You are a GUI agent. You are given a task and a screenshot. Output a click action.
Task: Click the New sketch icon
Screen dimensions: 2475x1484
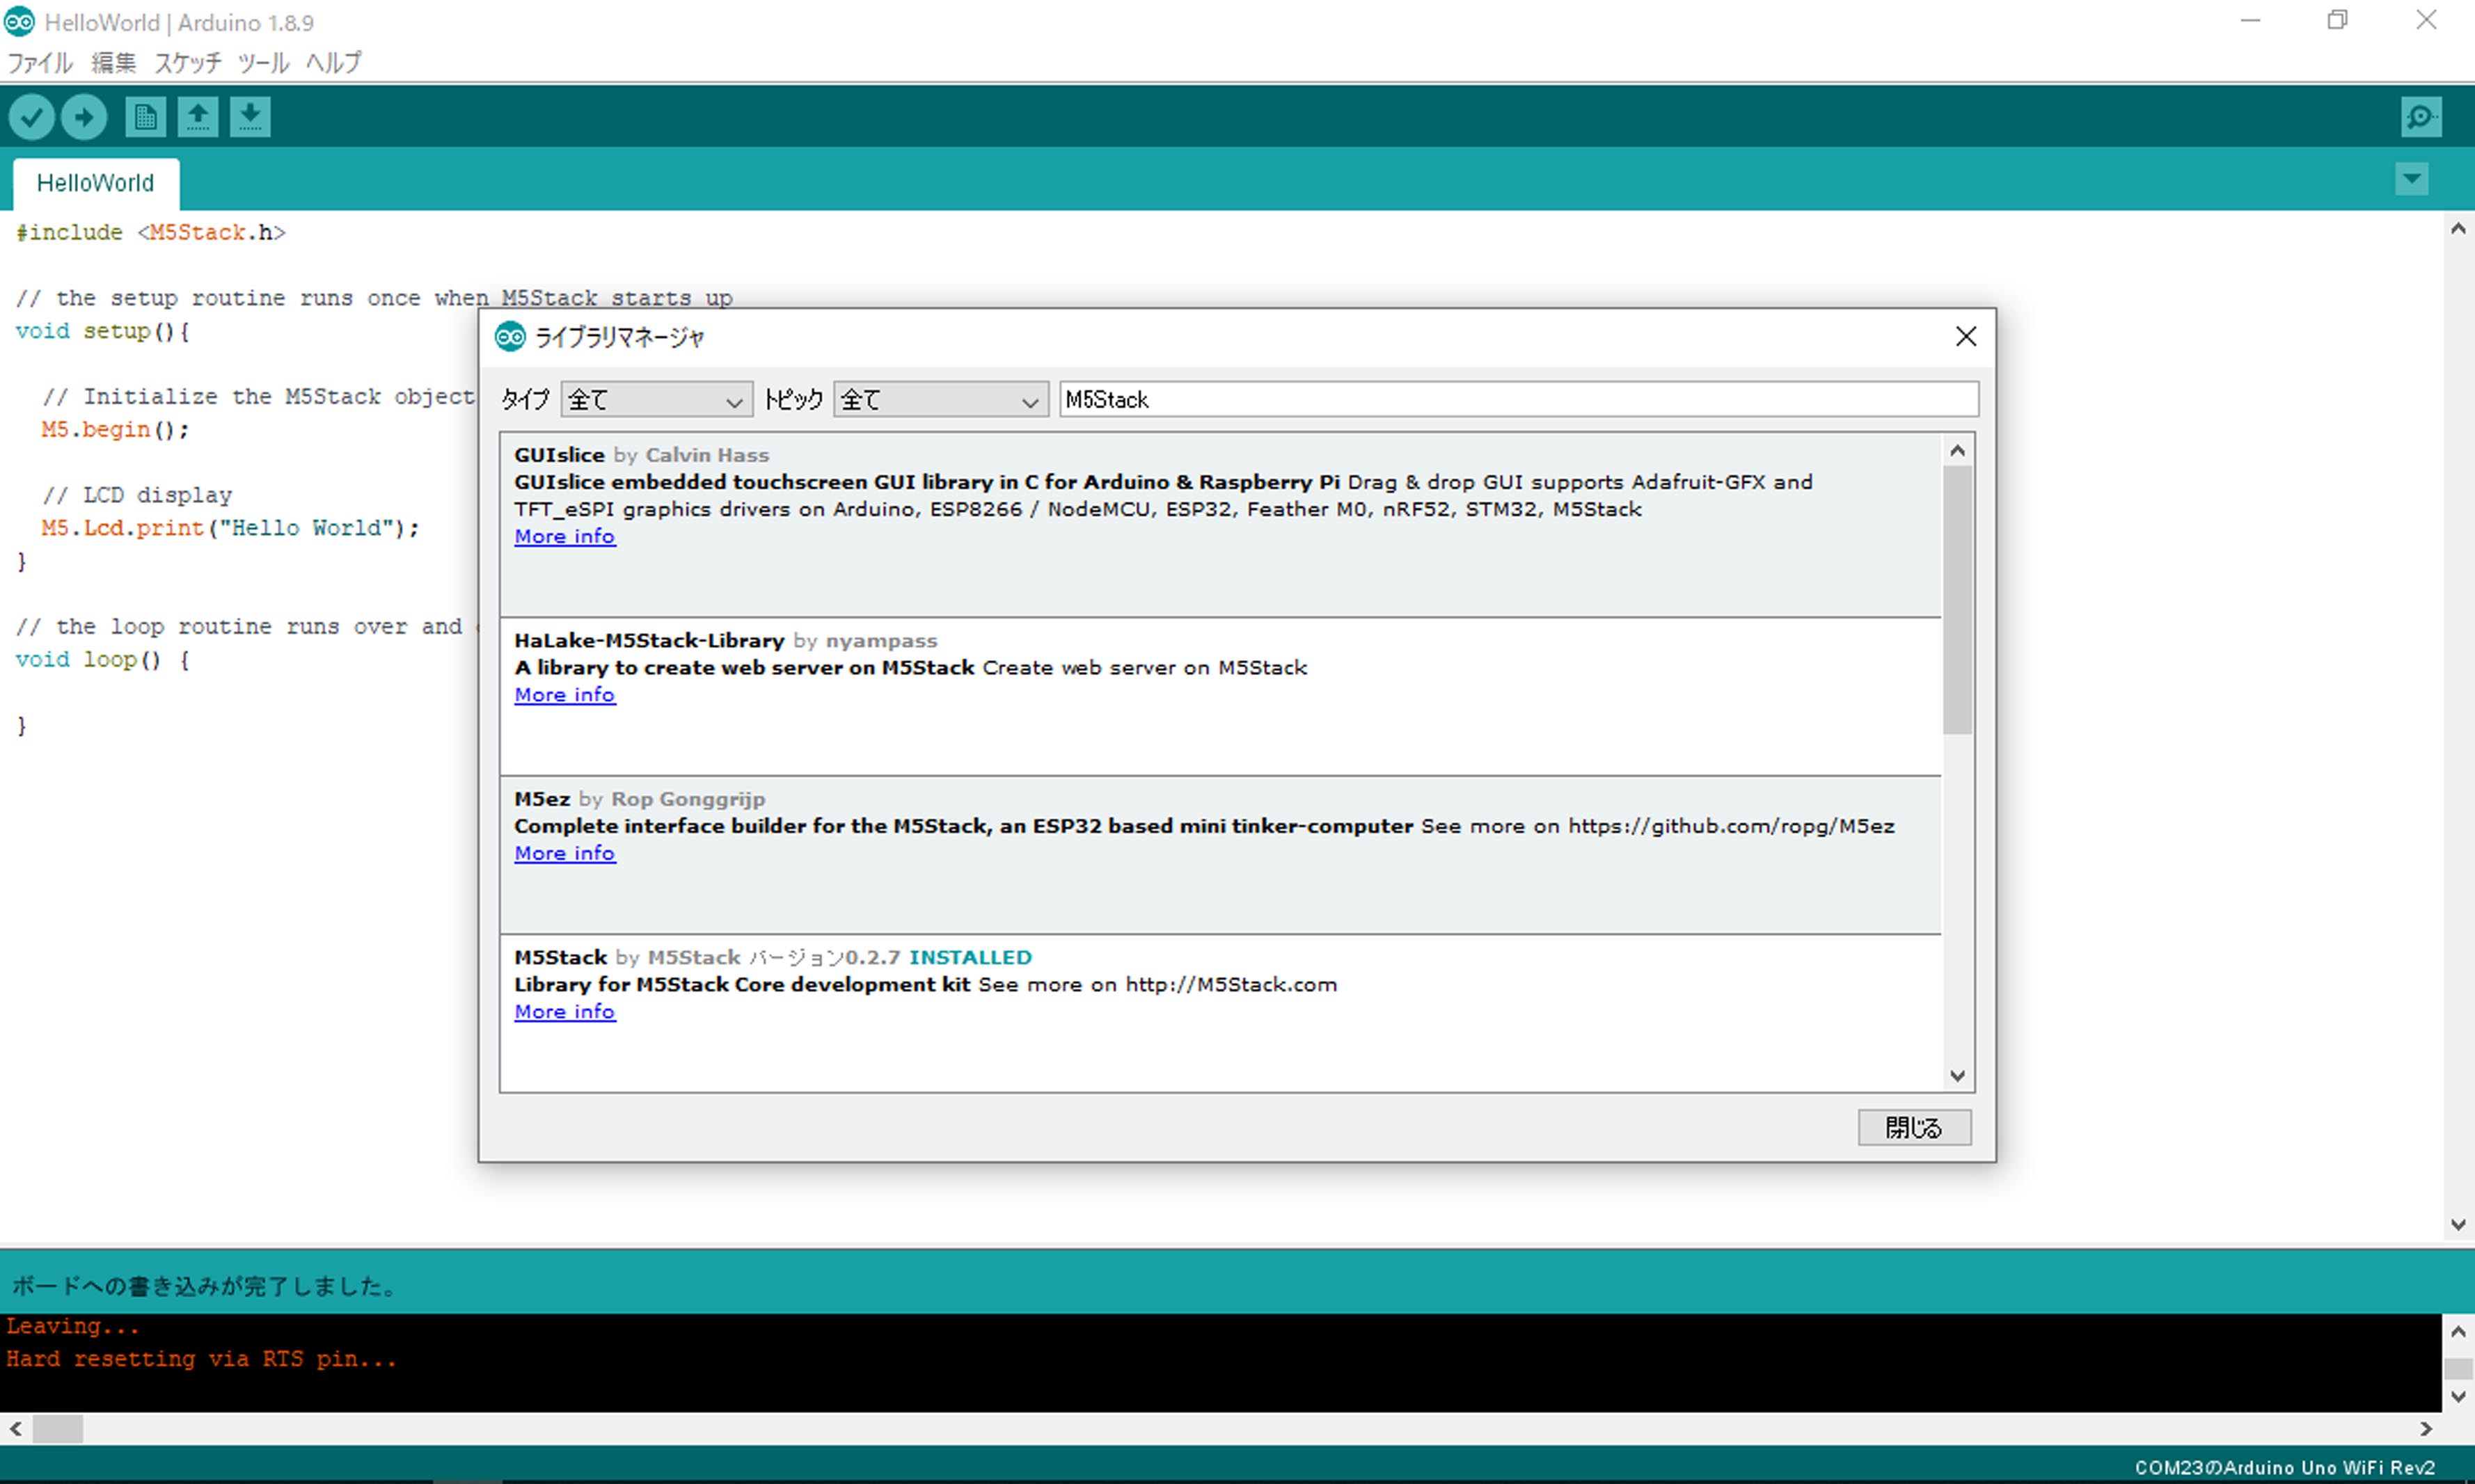(145, 117)
